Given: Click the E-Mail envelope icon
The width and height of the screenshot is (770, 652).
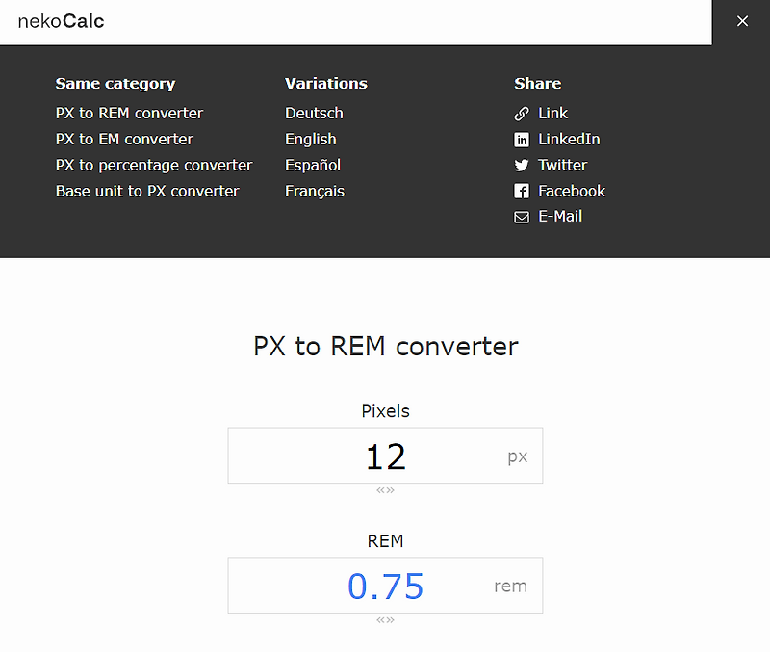Looking at the screenshot, I should pyautogui.click(x=522, y=217).
